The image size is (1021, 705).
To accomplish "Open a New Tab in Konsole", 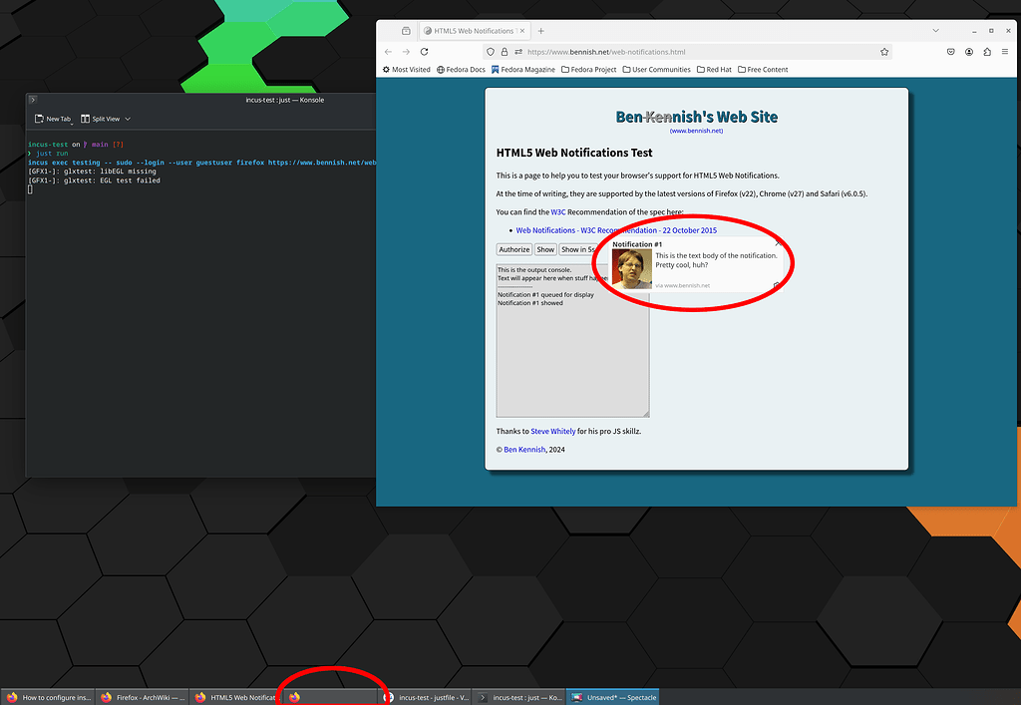I will [52, 118].
